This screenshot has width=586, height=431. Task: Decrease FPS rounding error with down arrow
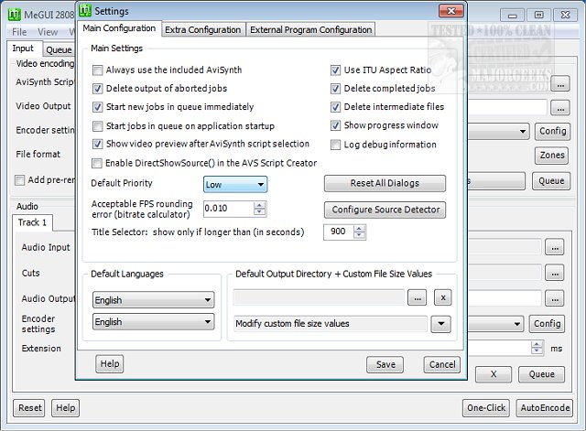click(260, 213)
